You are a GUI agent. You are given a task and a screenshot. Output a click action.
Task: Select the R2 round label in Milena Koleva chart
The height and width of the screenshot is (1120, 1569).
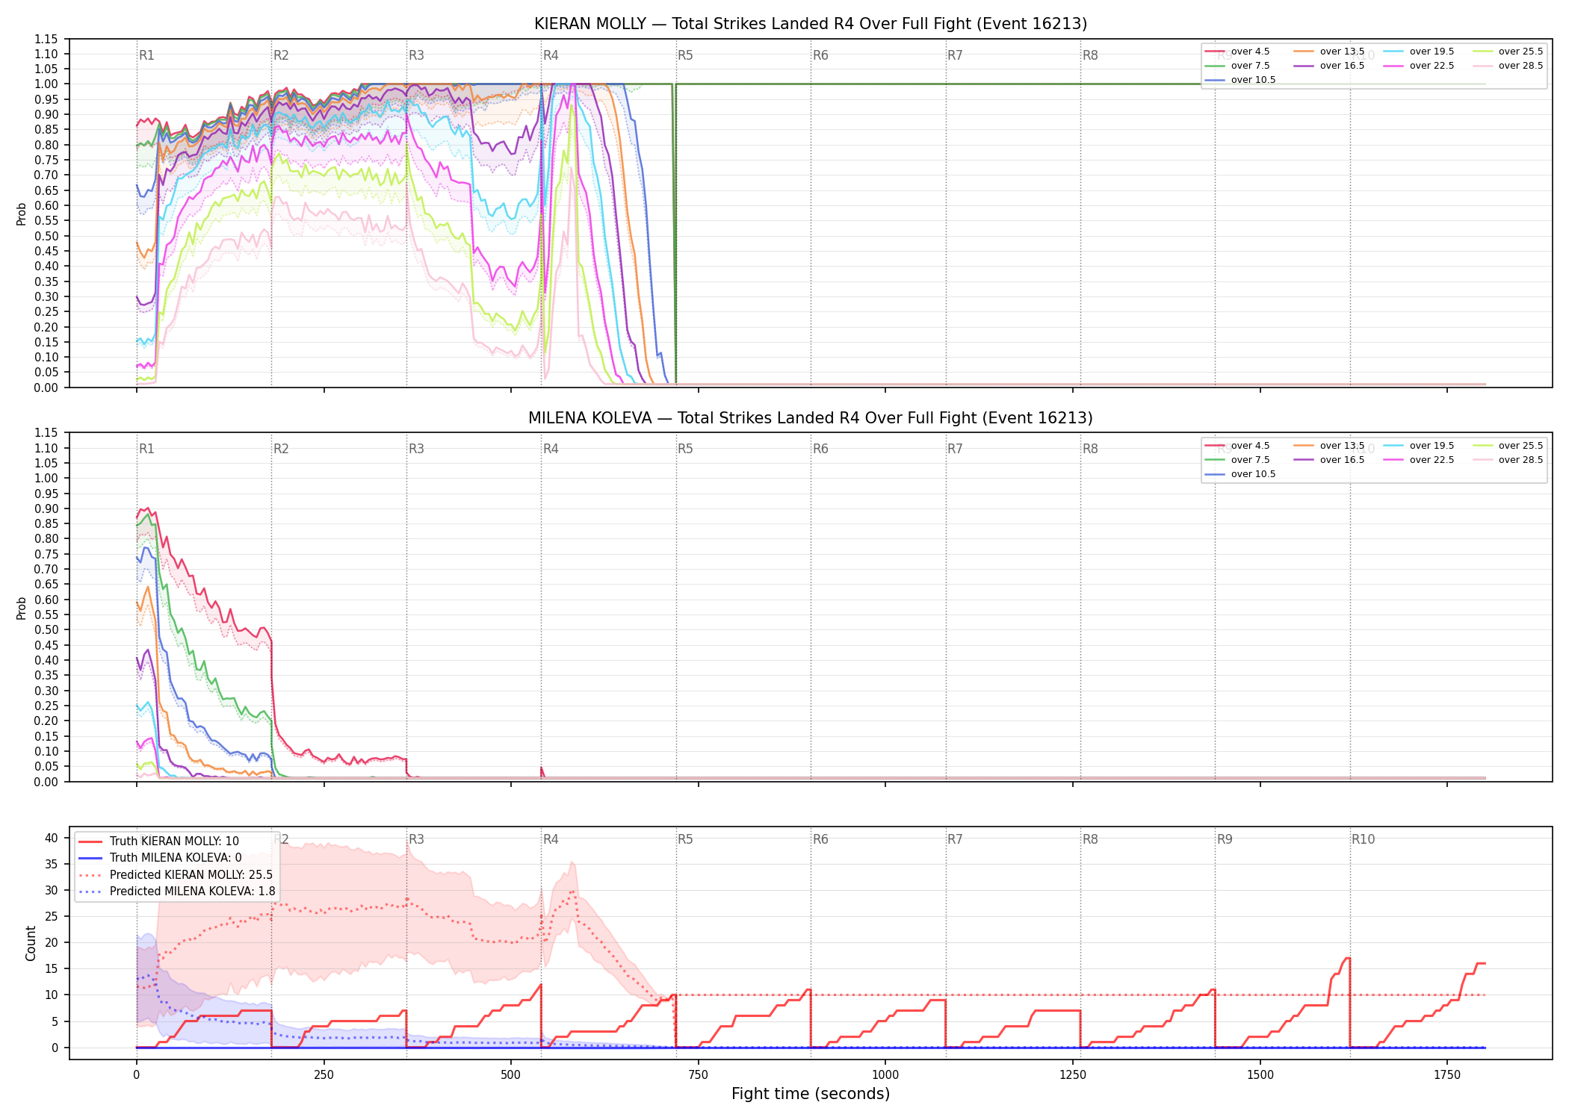point(281,449)
